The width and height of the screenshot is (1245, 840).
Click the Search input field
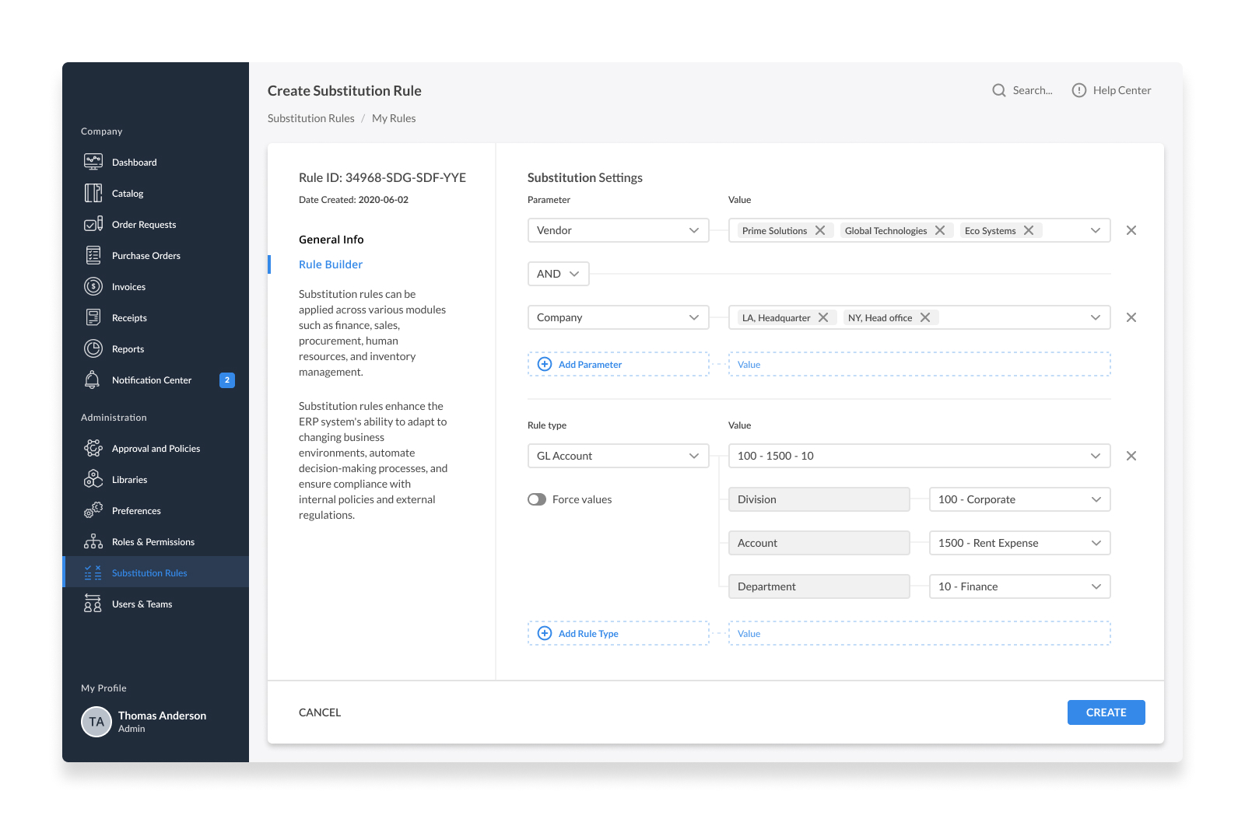pyautogui.click(x=1022, y=90)
